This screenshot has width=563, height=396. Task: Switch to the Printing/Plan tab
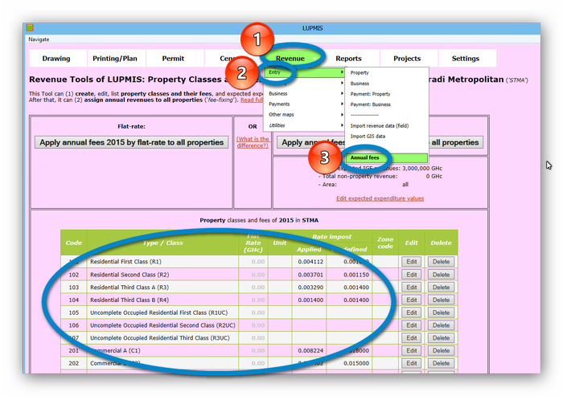click(x=115, y=59)
